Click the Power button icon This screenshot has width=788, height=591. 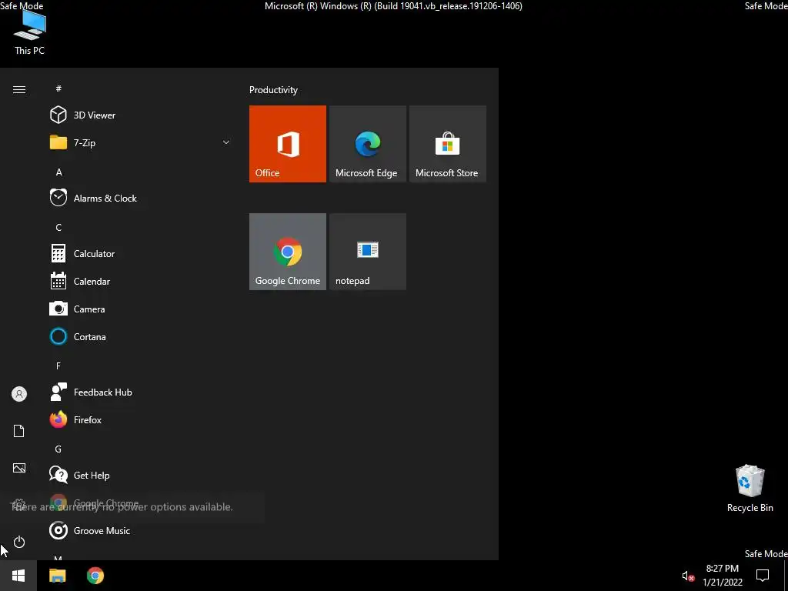tap(19, 542)
